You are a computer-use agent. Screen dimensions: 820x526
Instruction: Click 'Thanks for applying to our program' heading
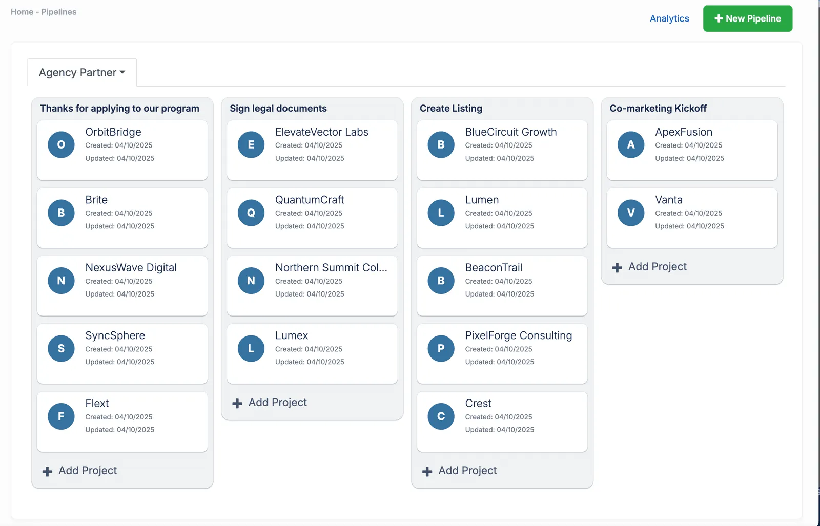click(119, 108)
